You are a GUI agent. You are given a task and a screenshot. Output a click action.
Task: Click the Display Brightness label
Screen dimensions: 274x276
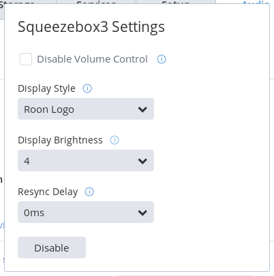point(60,140)
